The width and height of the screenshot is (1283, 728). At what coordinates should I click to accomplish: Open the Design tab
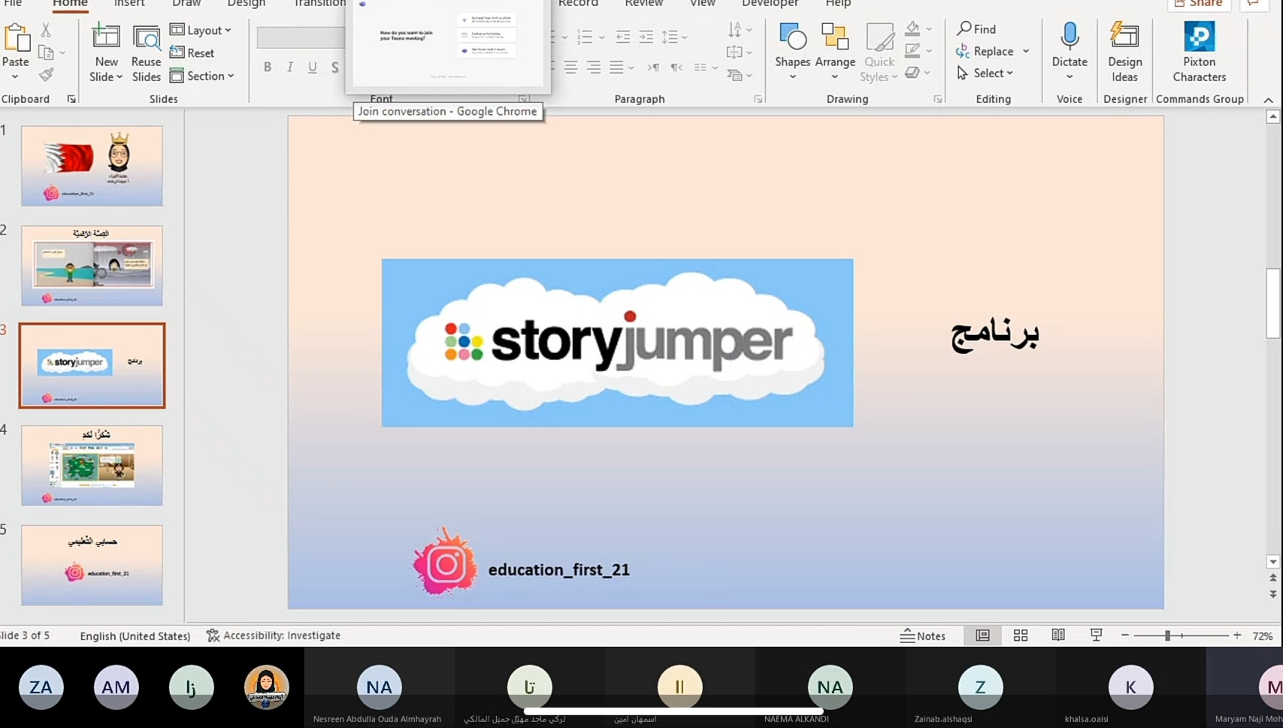click(x=247, y=4)
